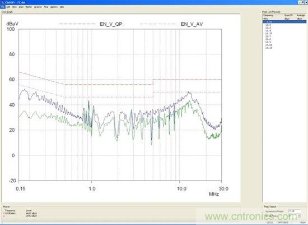Open the Help menu
Screen dimensions: 308x225
(x=62, y=7)
